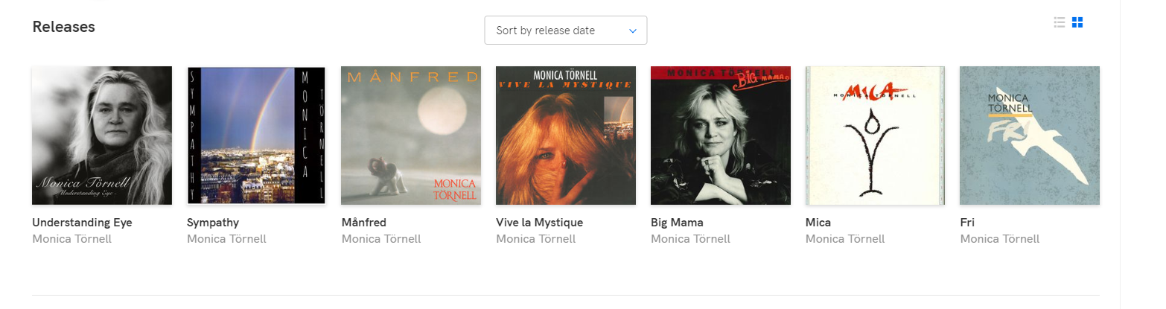Open the Fri album cover

click(1030, 136)
